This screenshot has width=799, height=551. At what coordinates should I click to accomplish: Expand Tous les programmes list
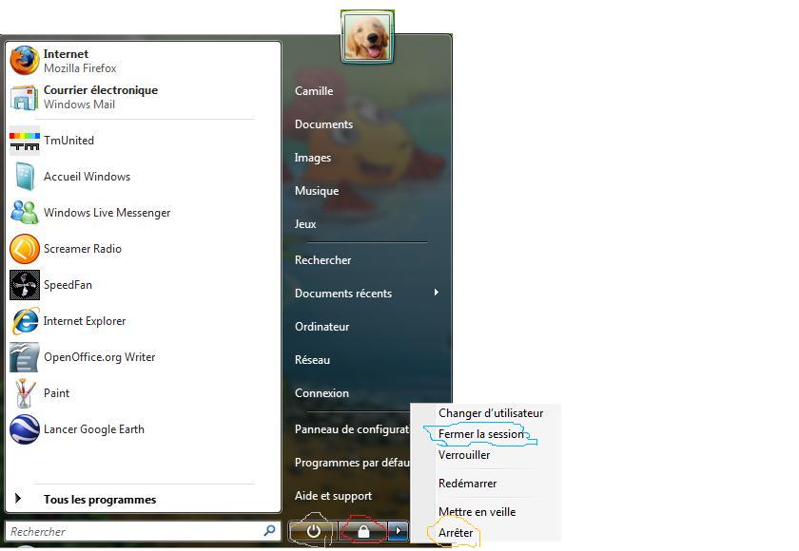(x=99, y=500)
